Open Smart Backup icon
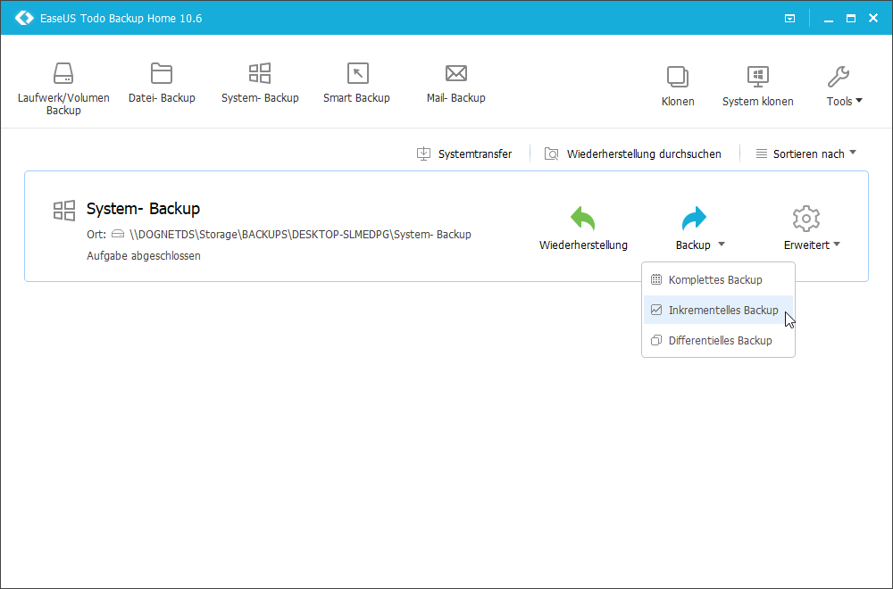 [x=358, y=73]
